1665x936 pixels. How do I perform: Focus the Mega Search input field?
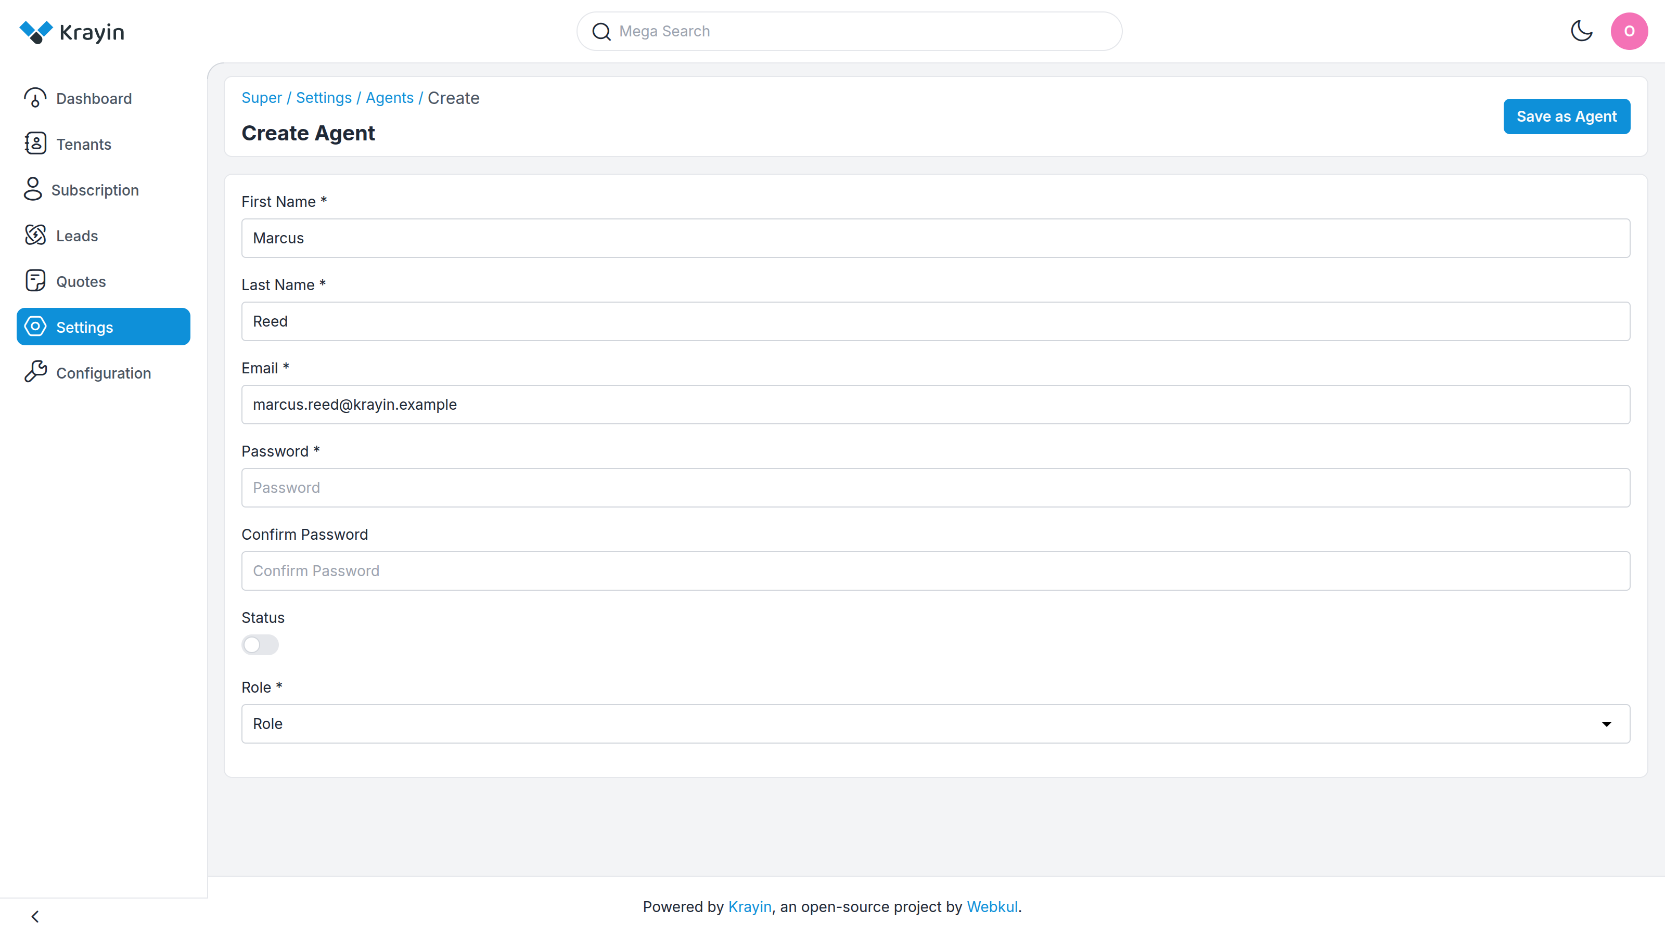point(849,31)
